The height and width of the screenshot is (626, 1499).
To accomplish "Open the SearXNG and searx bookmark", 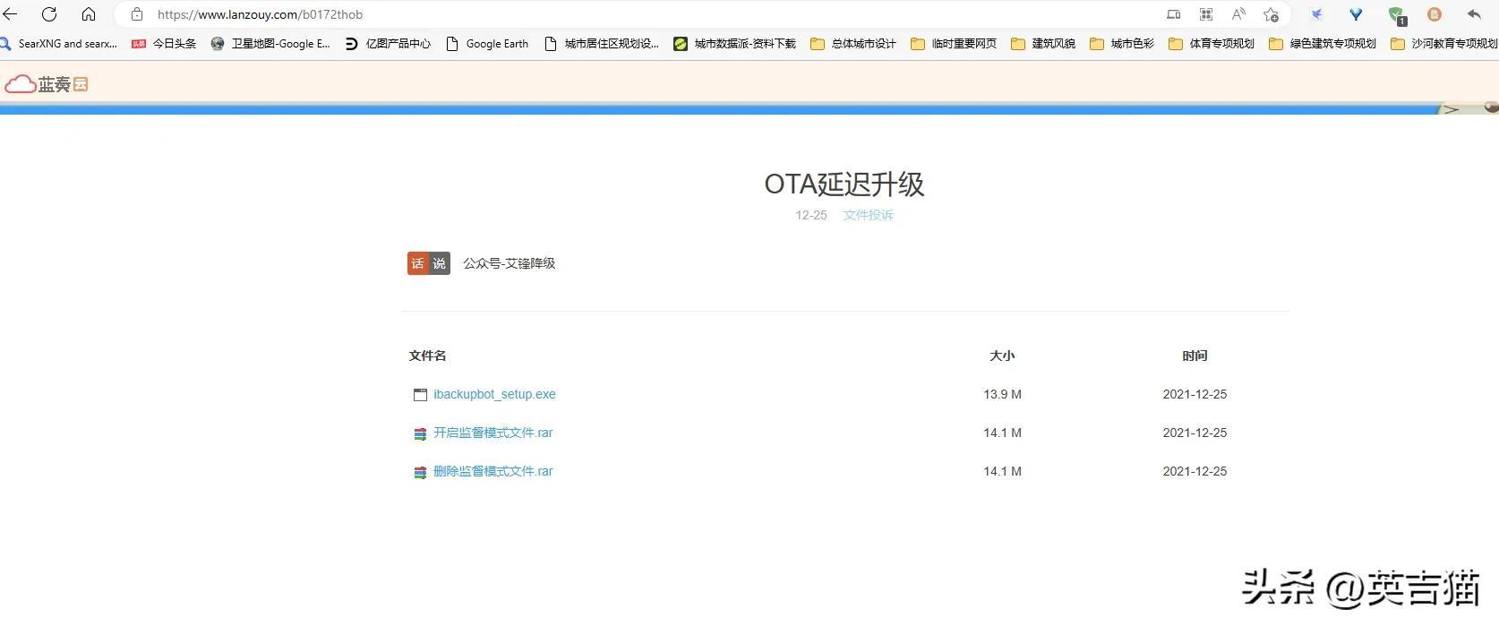I will [58, 43].
